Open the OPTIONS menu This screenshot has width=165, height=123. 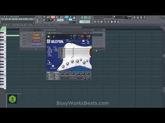pyautogui.click(x=25, y=19)
